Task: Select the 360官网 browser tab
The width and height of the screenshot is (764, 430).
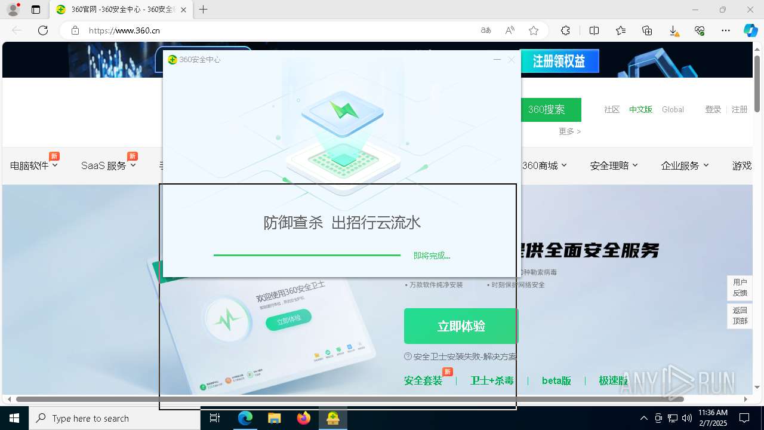Action: 121,10
